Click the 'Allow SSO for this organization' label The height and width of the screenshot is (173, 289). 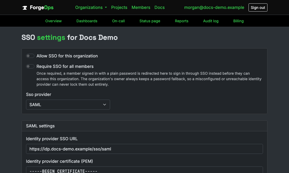[67, 56]
